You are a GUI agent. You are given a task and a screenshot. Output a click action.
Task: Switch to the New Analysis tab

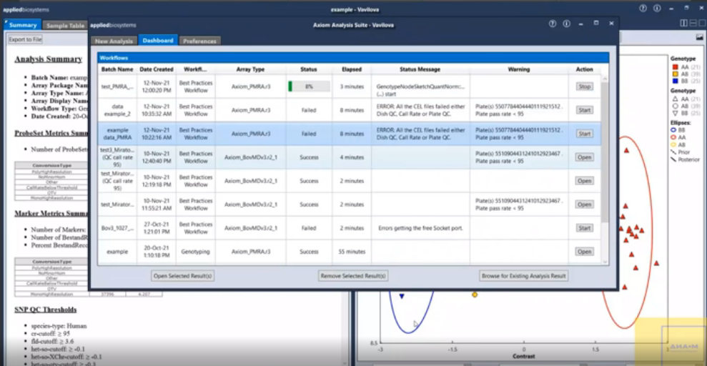[x=113, y=41]
